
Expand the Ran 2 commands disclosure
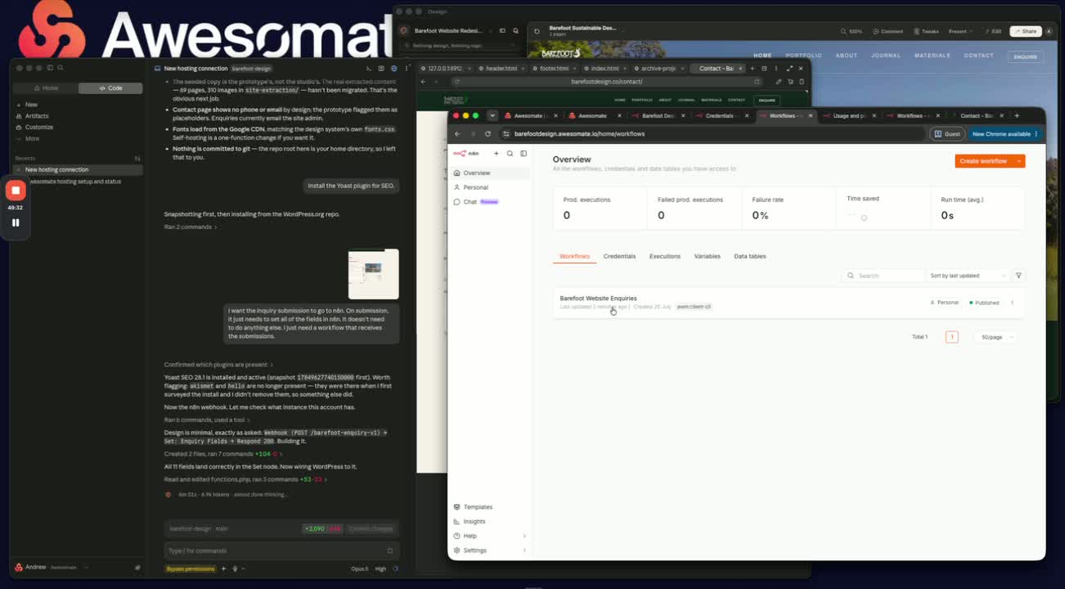[x=191, y=227]
